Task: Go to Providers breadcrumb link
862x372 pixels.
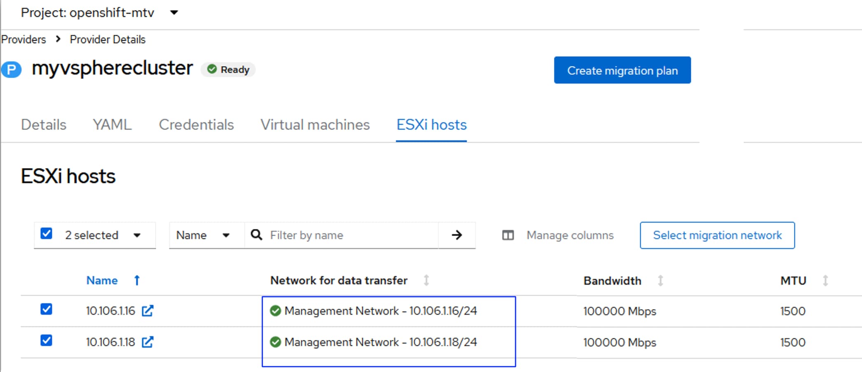Action: [x=24, y=40]
